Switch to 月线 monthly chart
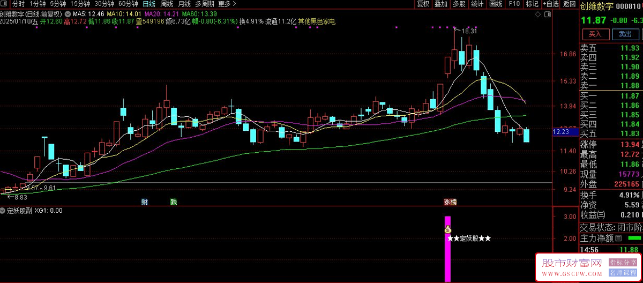The height and width of the screenshot is (283, 643). click(x=184, y=4)
